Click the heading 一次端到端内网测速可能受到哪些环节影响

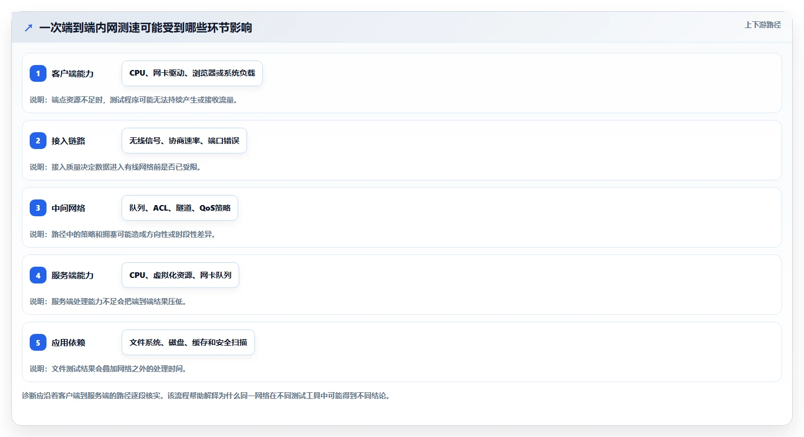point(146,27)
